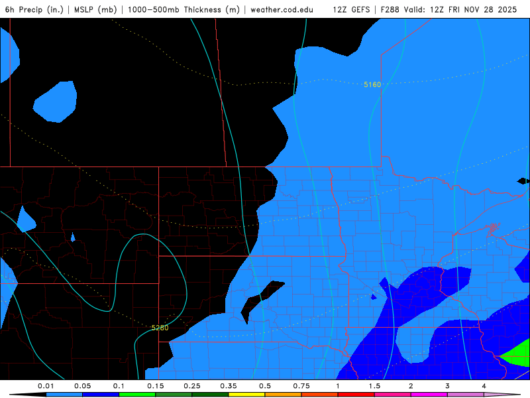Click the 'F288 Valid: 12Z FRI NOV 28 2025' text
The height and width of the screenshot is (398, 530).
(x=449, y=9)
